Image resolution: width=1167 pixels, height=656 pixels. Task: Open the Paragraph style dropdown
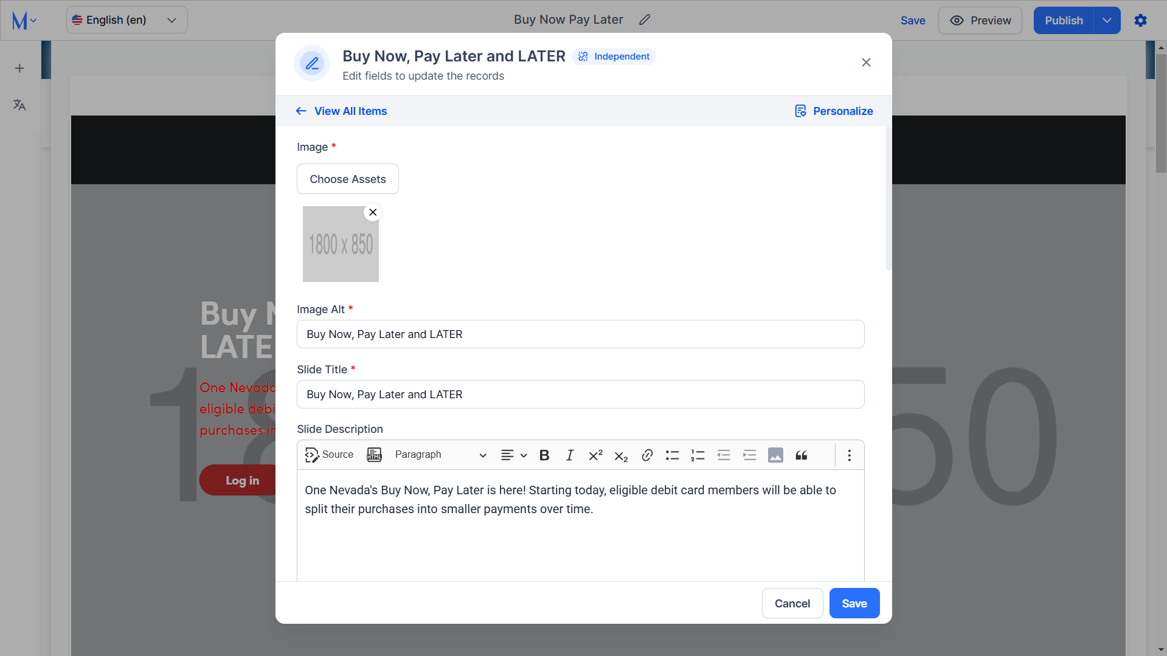(440, 455)
